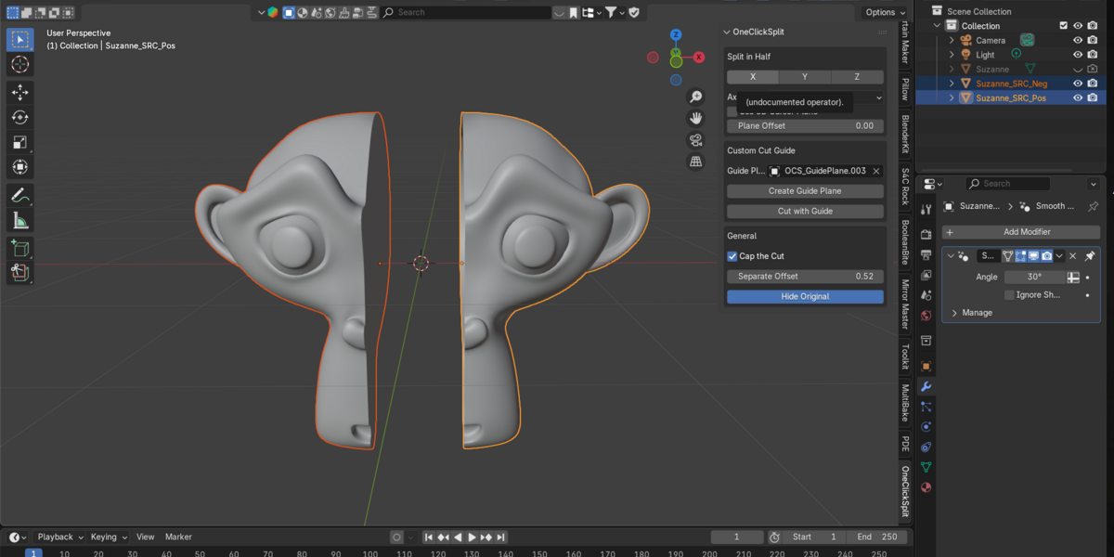Open the Modifiers wrench properties tab
Viewport: 1114px width, 557px height.
(x=926, y=386)
